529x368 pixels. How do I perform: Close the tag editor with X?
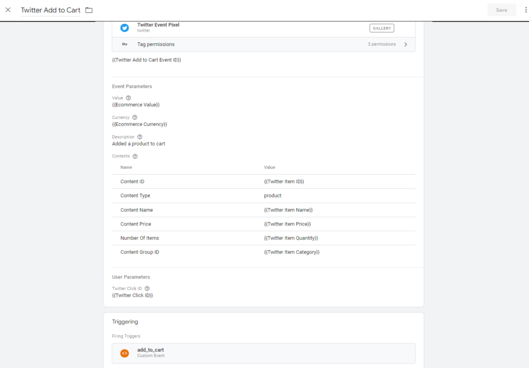point(8,10)
